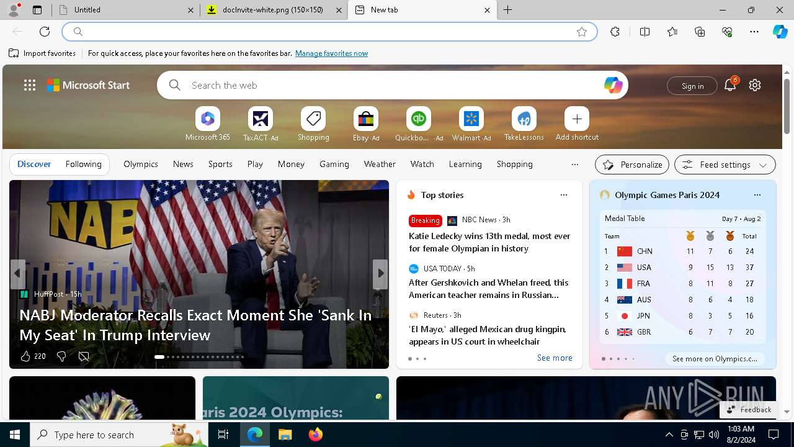The width and height of the screenshot is (794, 447).
Task: Open Katie Ledecky 13th medal story
Action: [x=489, y=242]
